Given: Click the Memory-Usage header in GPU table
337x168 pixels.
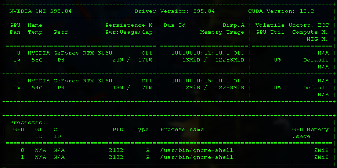Looking at the screenshot, I should coord(222,32).
